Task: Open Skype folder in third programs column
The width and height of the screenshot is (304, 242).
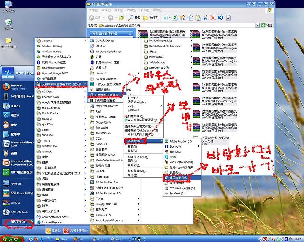Action: [x=168, y=51]
